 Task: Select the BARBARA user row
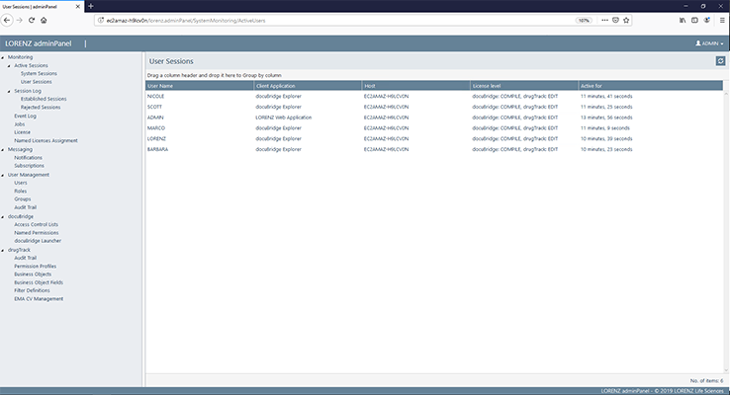434,150
